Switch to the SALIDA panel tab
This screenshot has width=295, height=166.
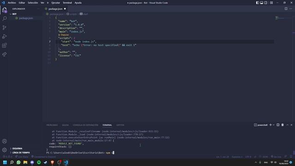tap(65, 125)
